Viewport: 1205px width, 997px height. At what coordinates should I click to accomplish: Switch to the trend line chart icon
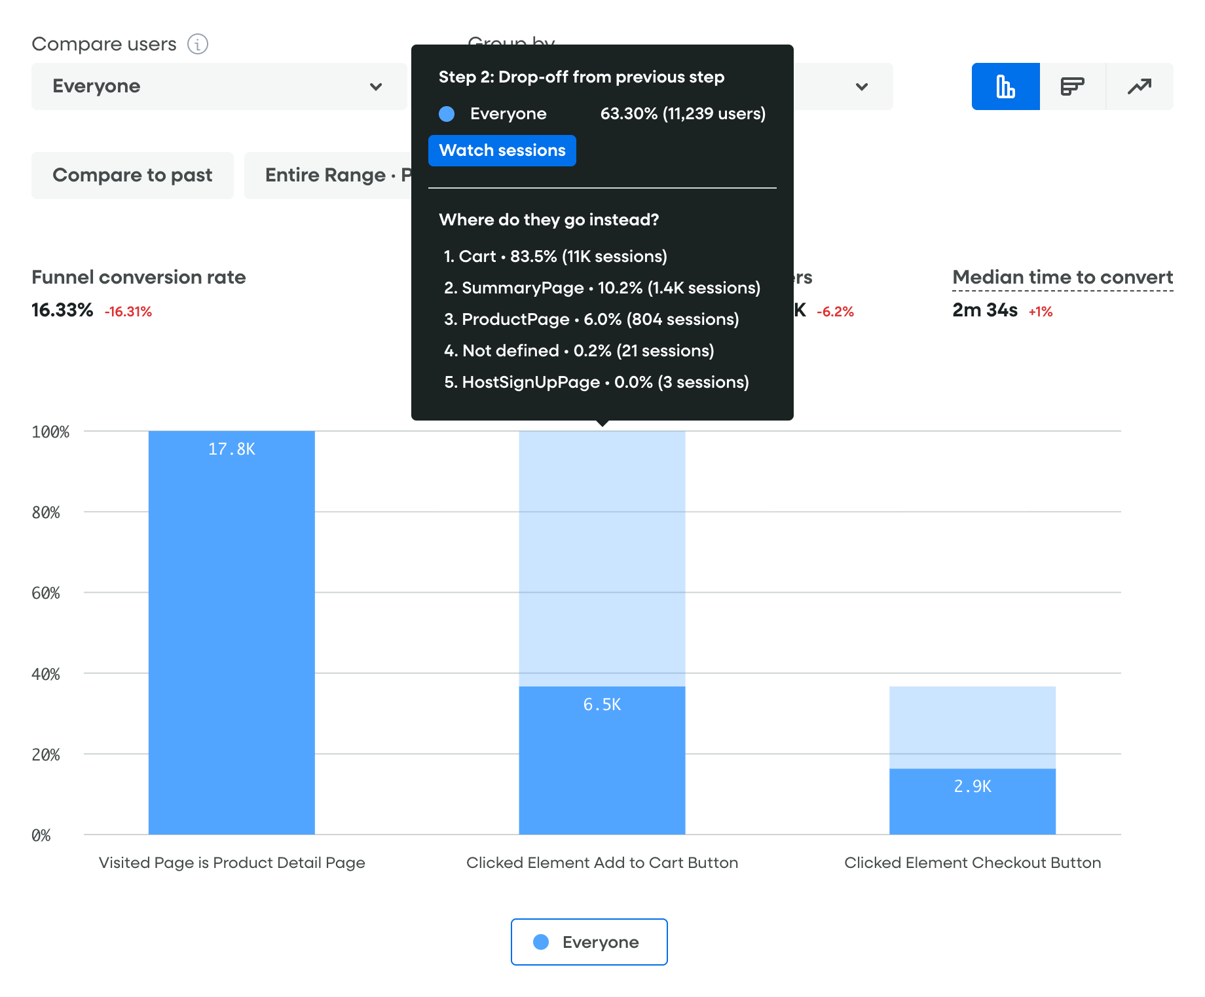click(x=1140, y=86)
